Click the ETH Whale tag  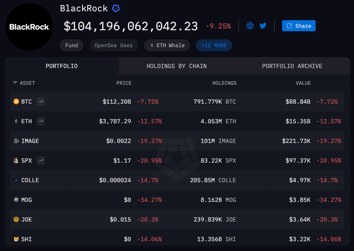pyautogui.click(x=167, y=46)
